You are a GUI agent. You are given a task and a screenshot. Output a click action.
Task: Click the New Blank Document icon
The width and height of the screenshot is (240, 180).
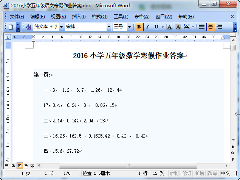[x=11, y=27]
